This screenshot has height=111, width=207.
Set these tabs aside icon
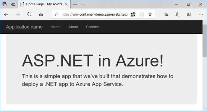[13, 4]
